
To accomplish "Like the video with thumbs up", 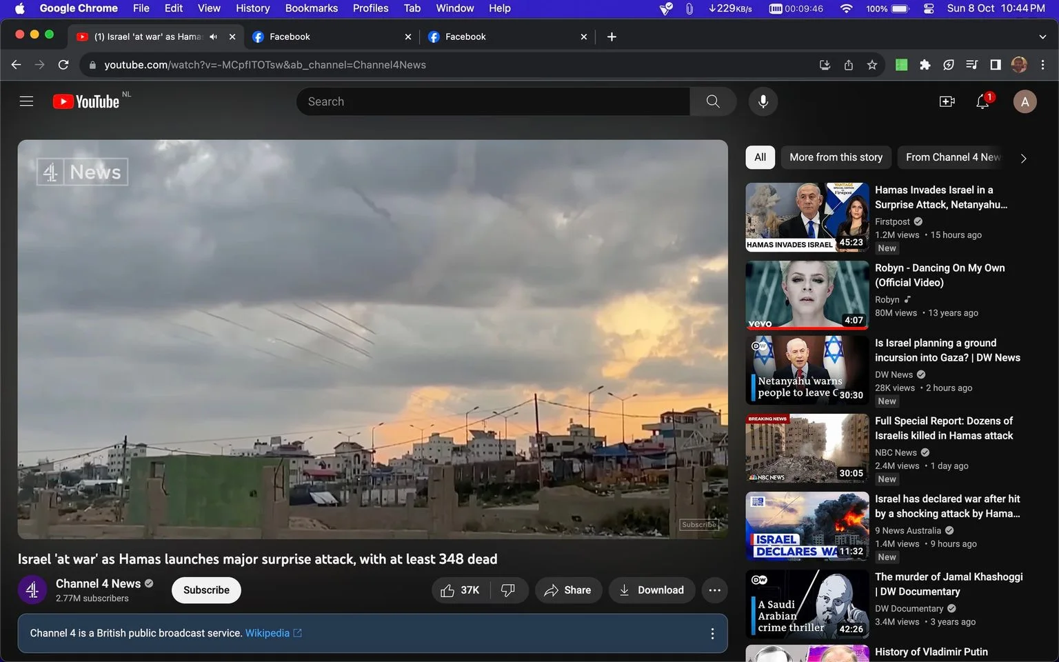I will (461, 590).
